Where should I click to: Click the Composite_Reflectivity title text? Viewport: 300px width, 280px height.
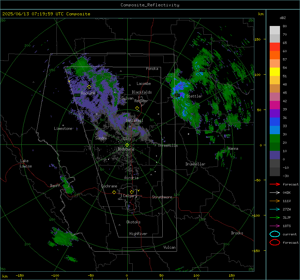pos(150,5)
